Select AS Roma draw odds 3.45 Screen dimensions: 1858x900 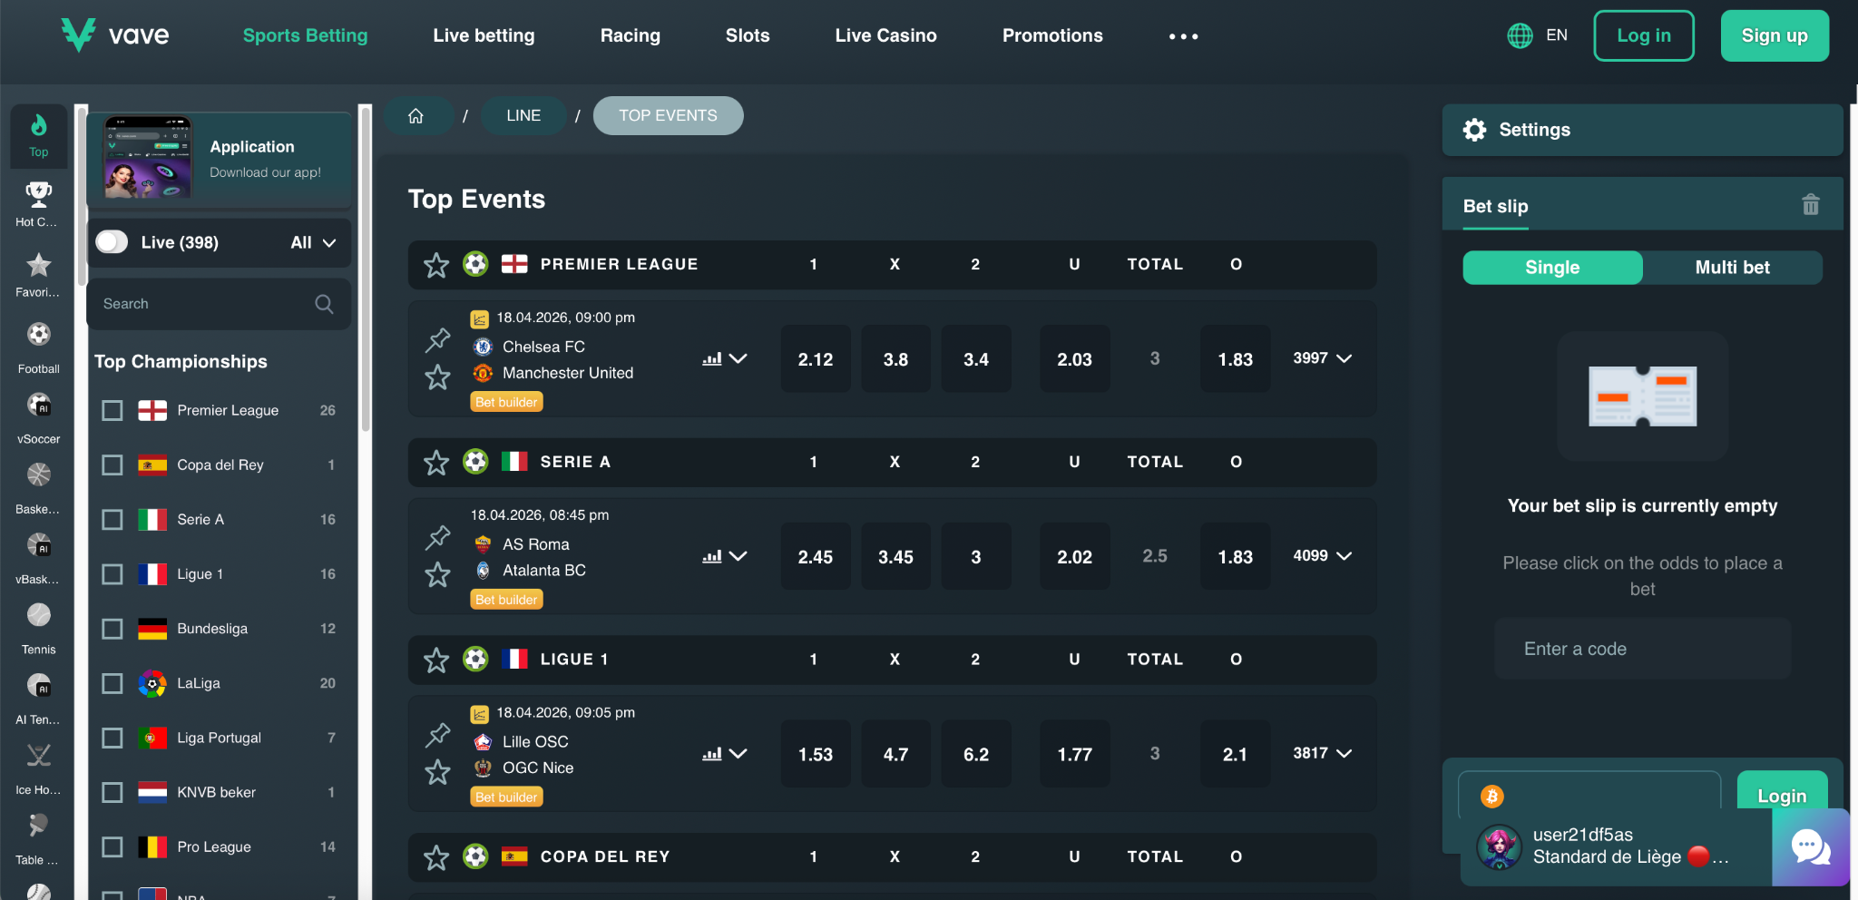point(895,556)
